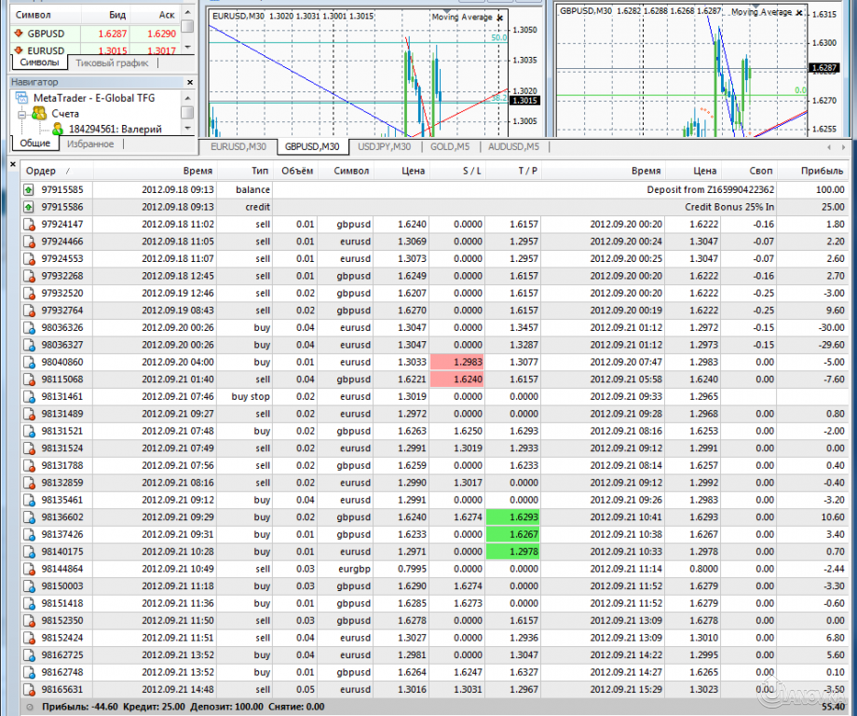This screenshot has height=716, width=857.
Task: Click the GBPUSD down-arrow icon in Market Watch
Action: (17, 33)
